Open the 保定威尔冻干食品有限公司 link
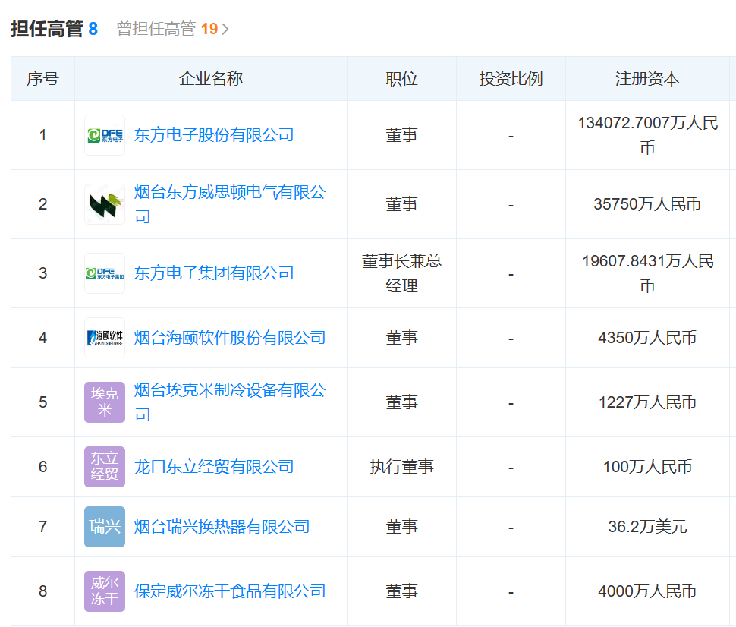This screenshot has height=627, width=736. point(230,591)
